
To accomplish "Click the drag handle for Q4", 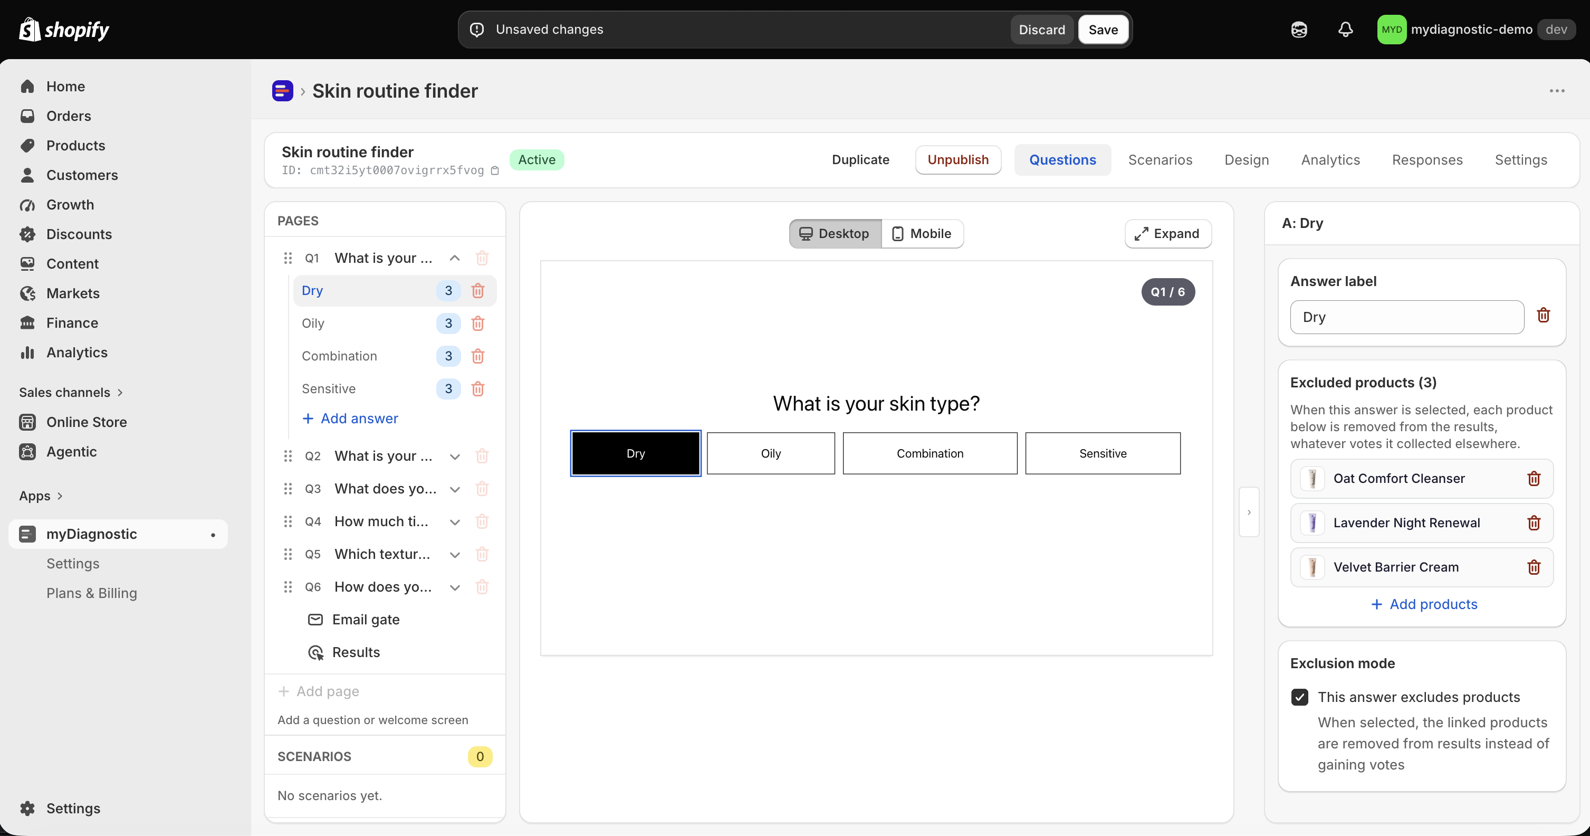I will pyautogui.click(x=288, y=522).
